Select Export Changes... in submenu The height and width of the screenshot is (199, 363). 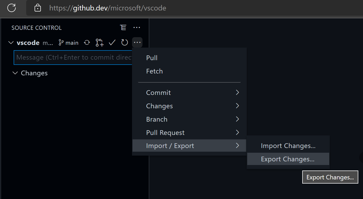pos(288,159)
